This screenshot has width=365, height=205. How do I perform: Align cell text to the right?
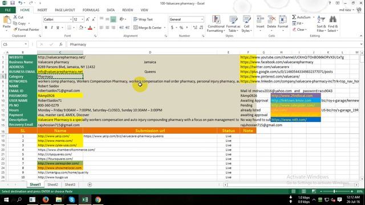click(113, 28)
